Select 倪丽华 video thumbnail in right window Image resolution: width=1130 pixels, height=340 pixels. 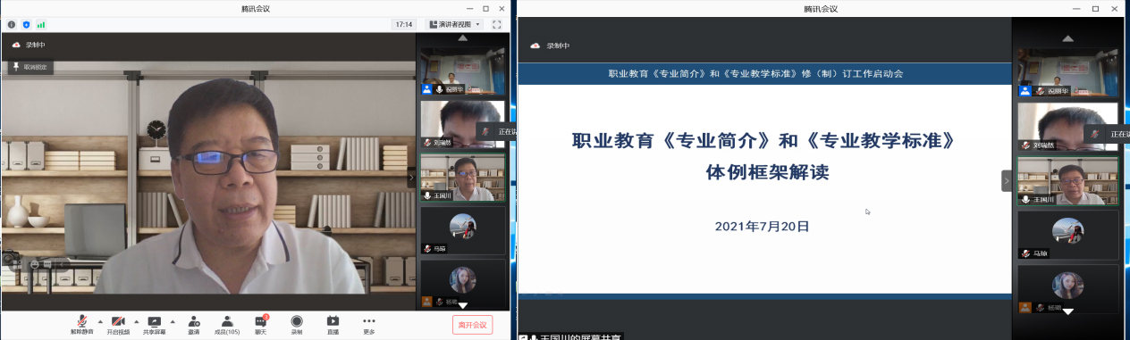pos(1067,73)
